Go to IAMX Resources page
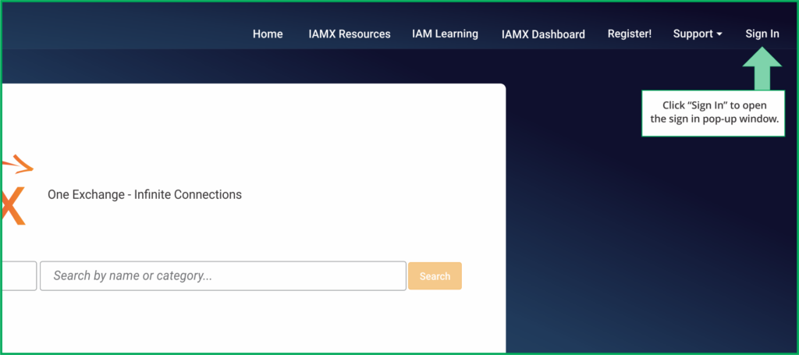Screen dimensions: 799x355 click(349, 34)
